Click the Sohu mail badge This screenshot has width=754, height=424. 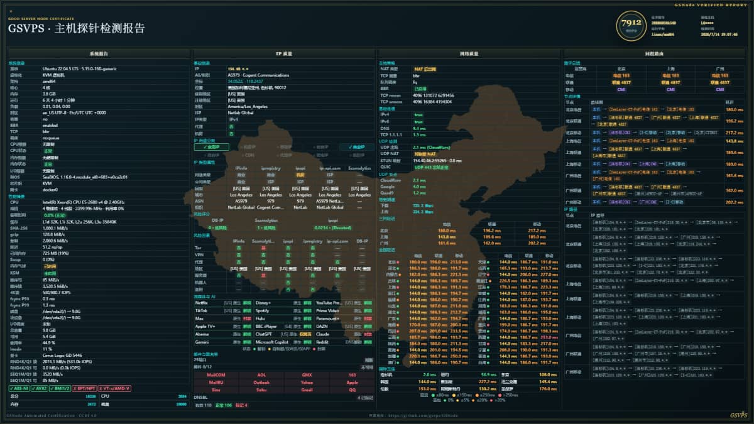[x=261, y=389]
